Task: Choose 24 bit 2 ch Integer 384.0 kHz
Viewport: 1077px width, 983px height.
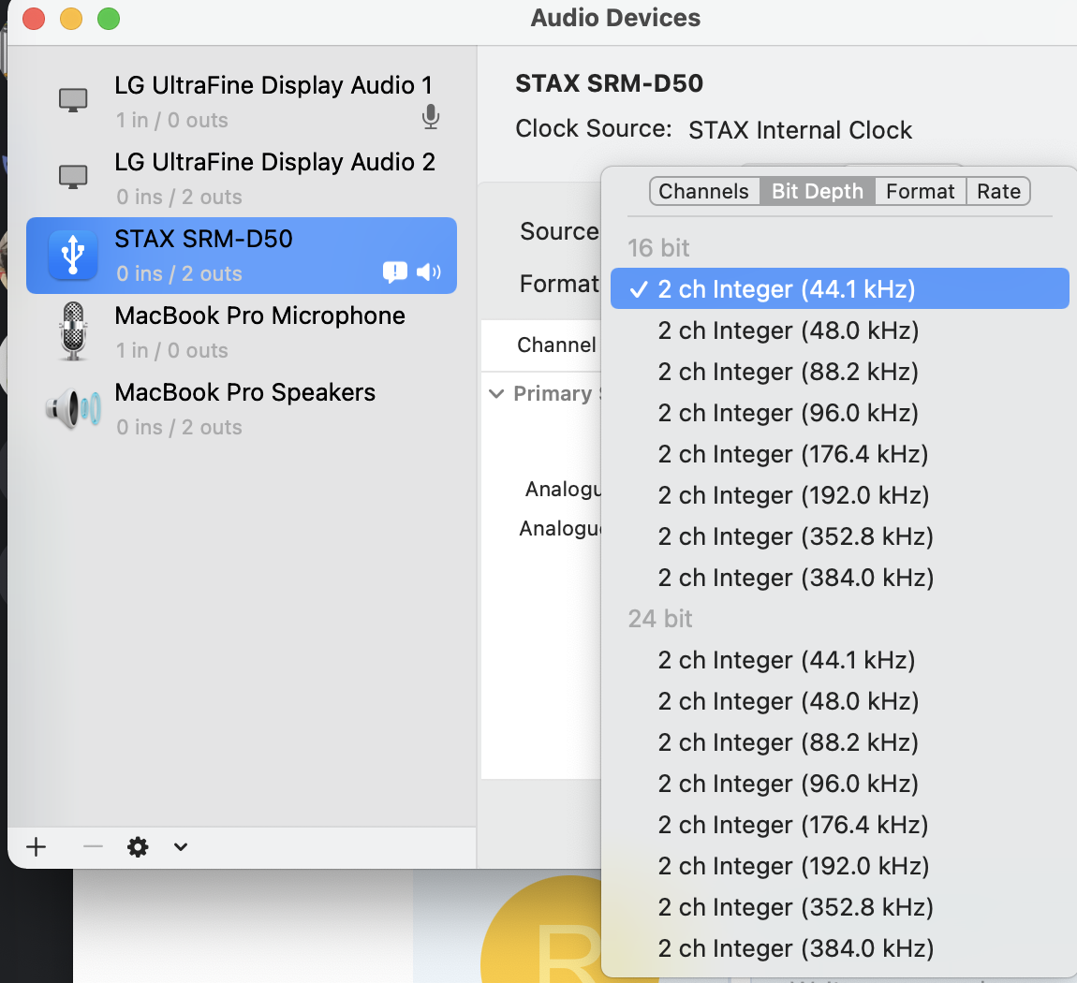Action: tap(839, 948)
